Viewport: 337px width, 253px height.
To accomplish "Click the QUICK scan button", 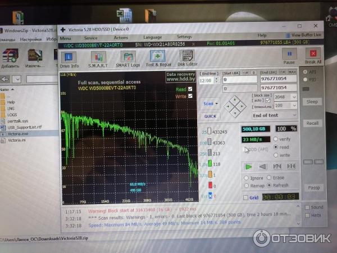I will tap(211, 116).
